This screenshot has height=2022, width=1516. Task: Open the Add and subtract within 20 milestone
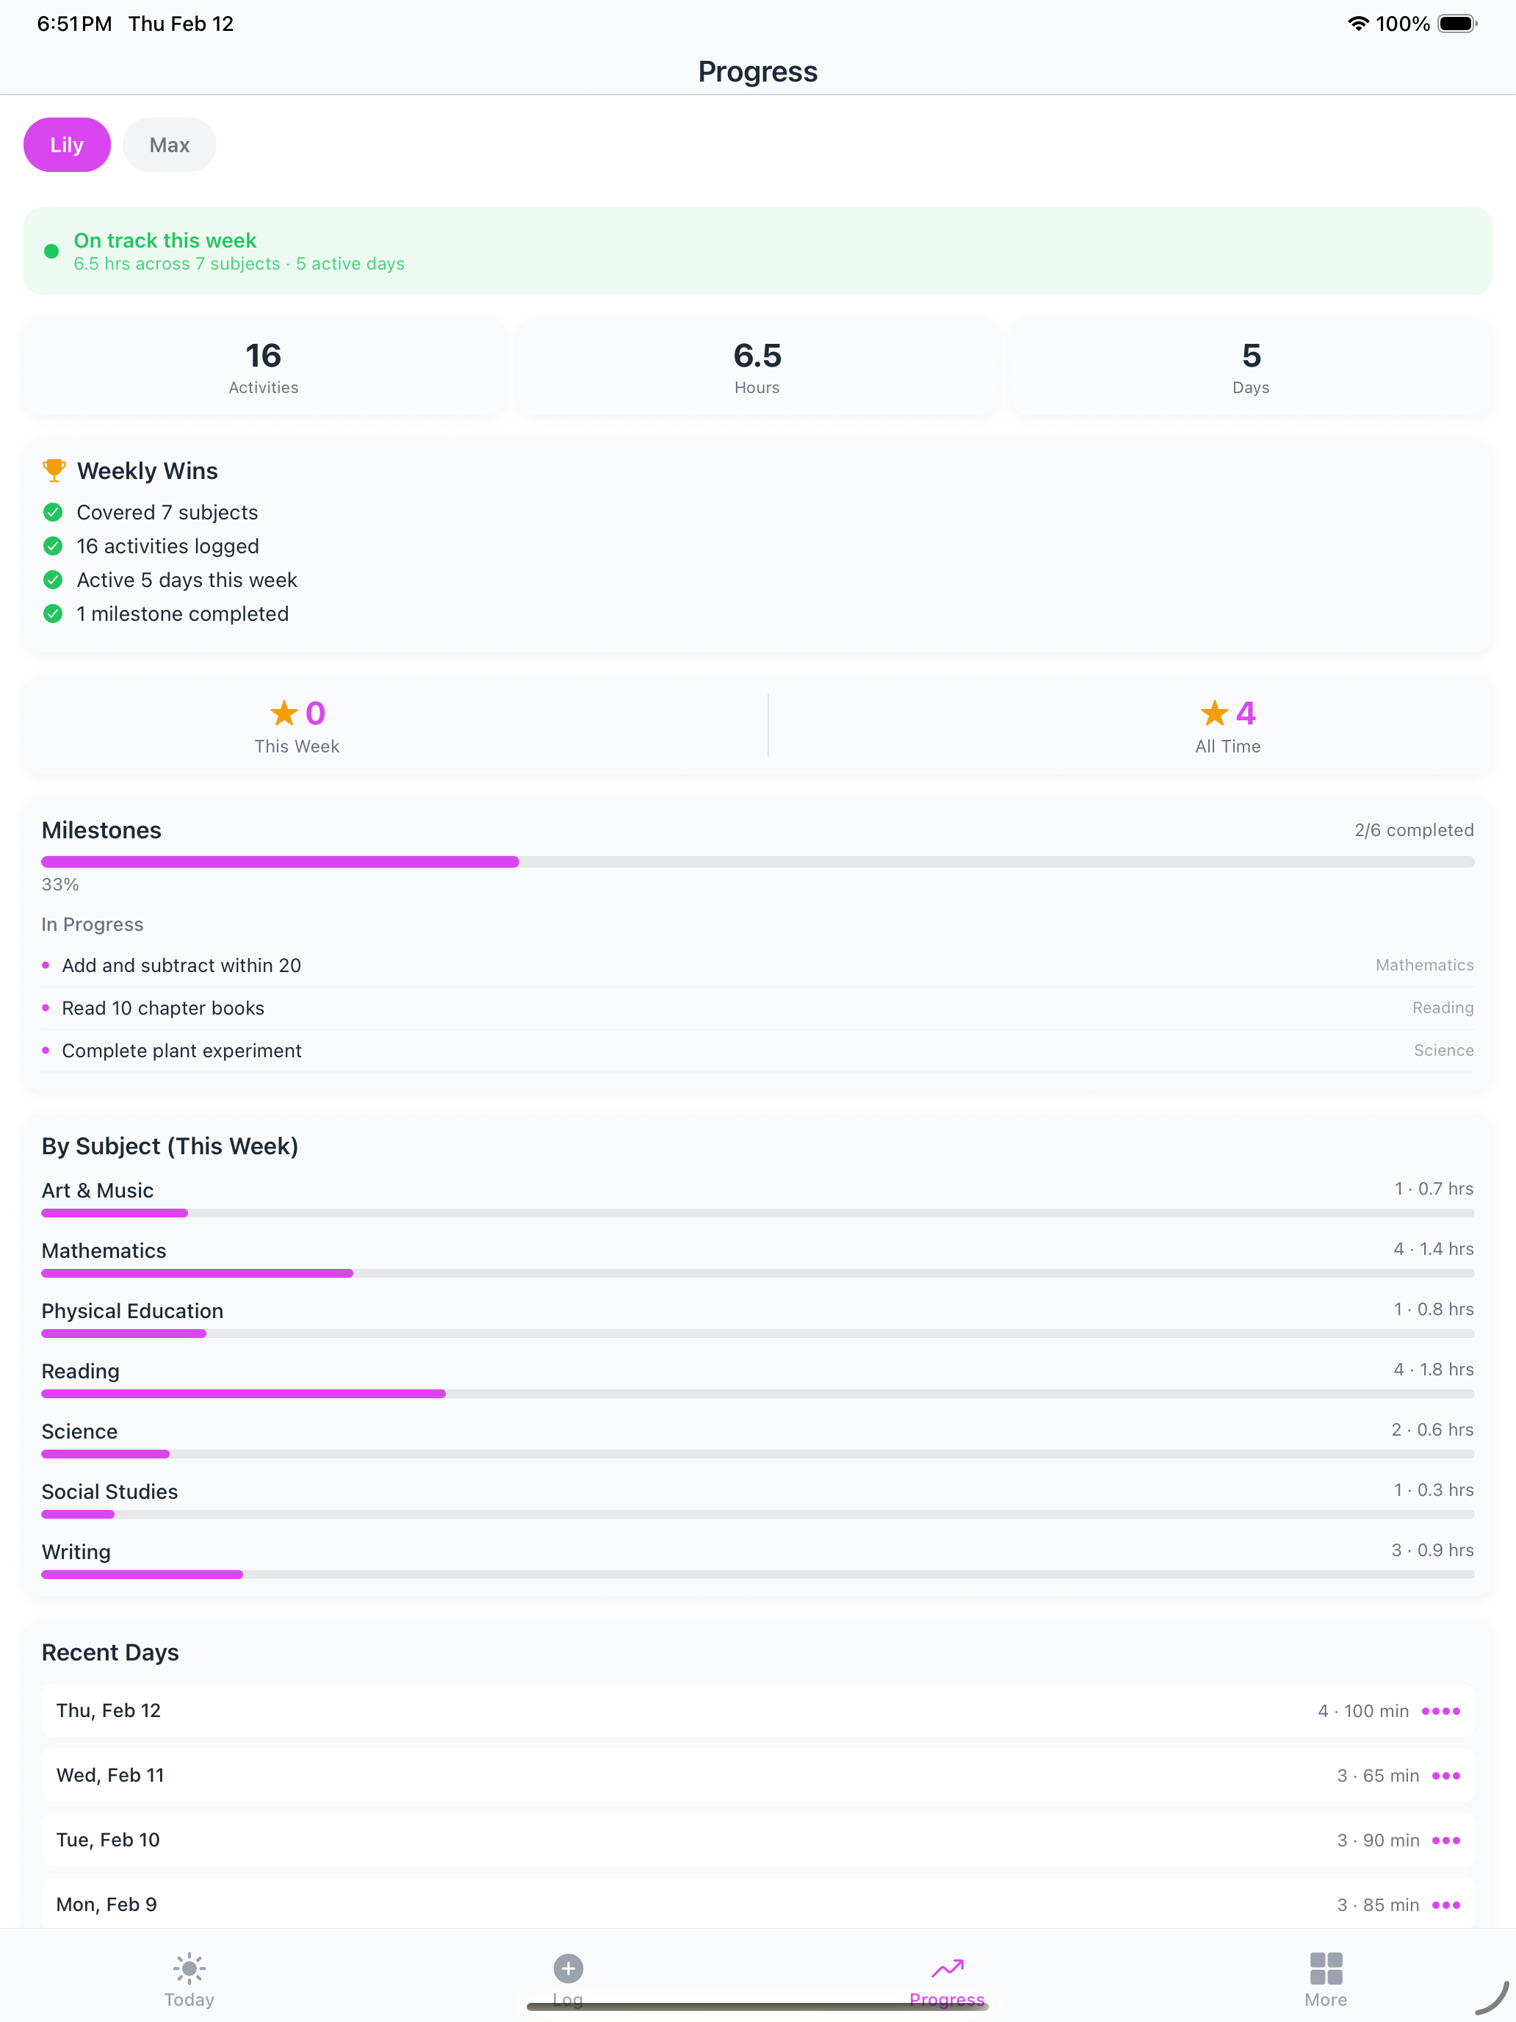pos(757,965)
